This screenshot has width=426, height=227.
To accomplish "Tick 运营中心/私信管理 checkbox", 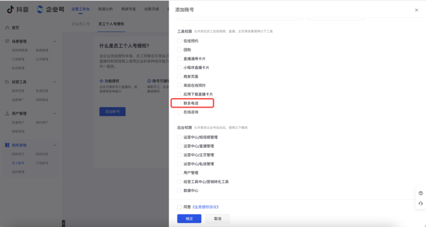I will (x=179, y=164).
